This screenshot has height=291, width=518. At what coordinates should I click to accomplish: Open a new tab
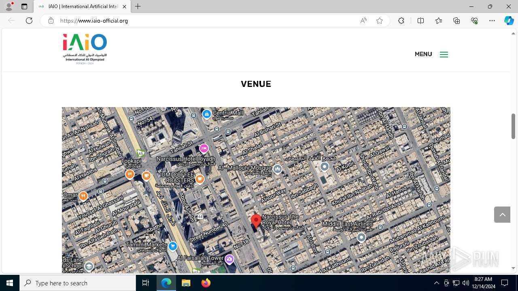(138, 6)
